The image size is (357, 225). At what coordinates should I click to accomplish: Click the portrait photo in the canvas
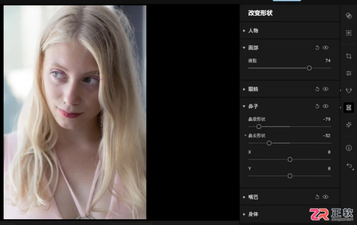point(75,112)
